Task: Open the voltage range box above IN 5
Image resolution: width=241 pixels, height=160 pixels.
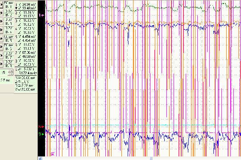Action: coord(8,37)
